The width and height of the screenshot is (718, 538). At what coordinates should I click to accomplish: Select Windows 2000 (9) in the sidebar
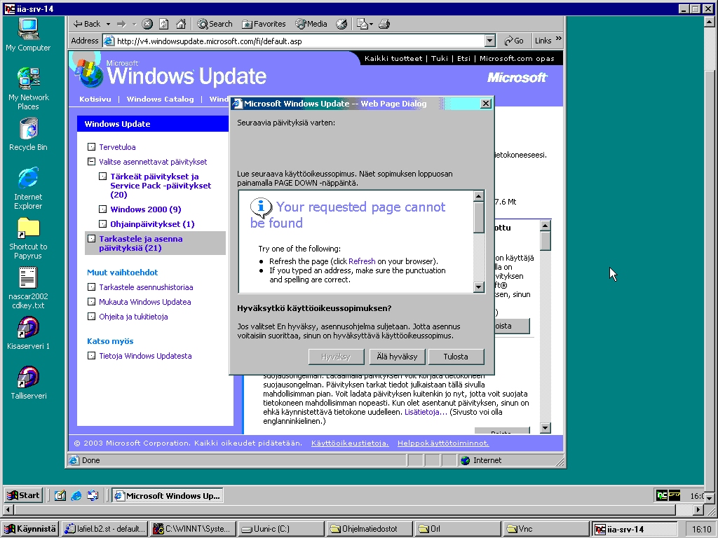click(145, 209)
